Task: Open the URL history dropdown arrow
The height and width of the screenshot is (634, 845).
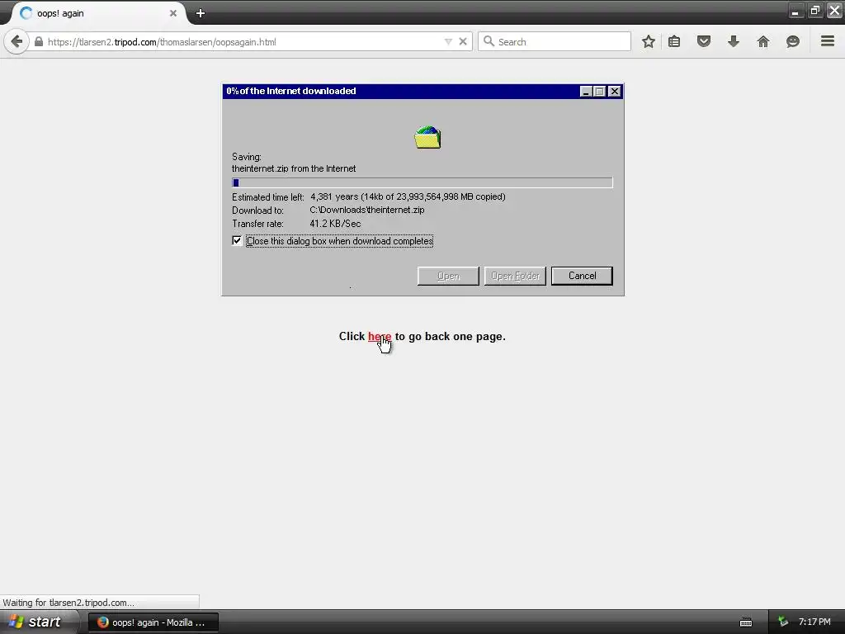Action: click(x=448, y=41)
